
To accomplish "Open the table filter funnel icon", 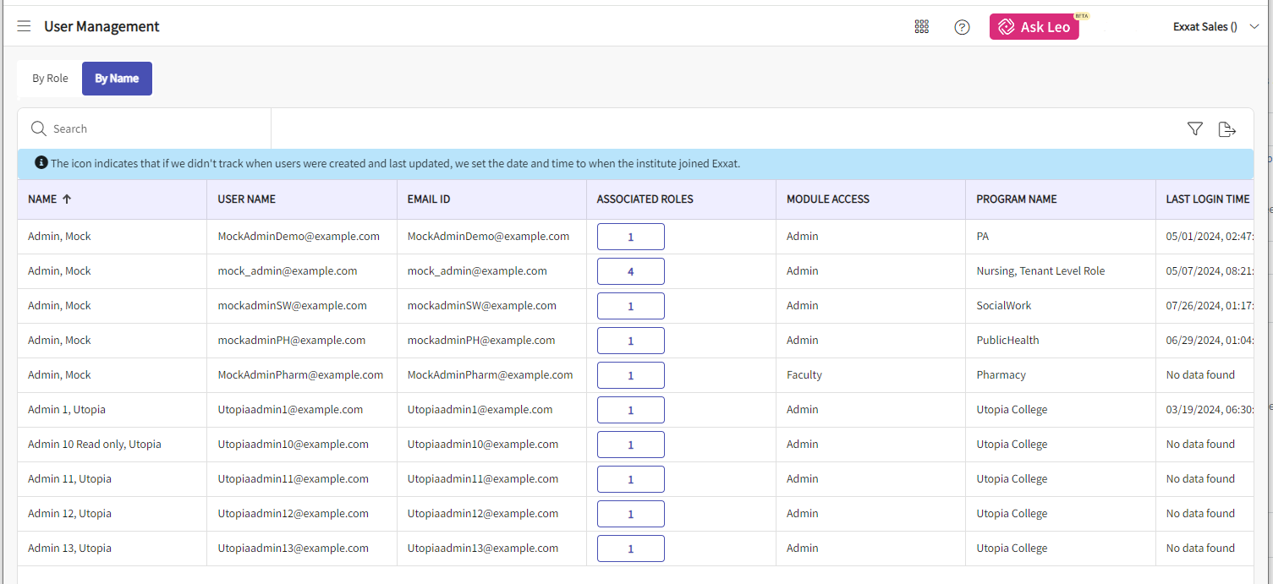I will (1195, 129).
